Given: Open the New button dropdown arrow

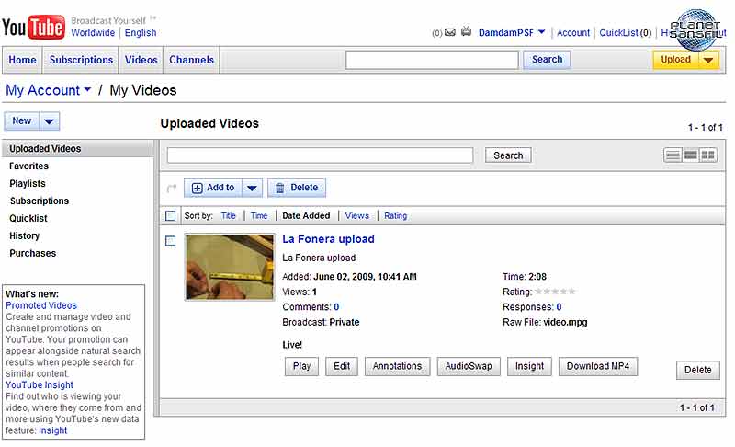Looking at the screenshot, I should [x=50, y=121].
